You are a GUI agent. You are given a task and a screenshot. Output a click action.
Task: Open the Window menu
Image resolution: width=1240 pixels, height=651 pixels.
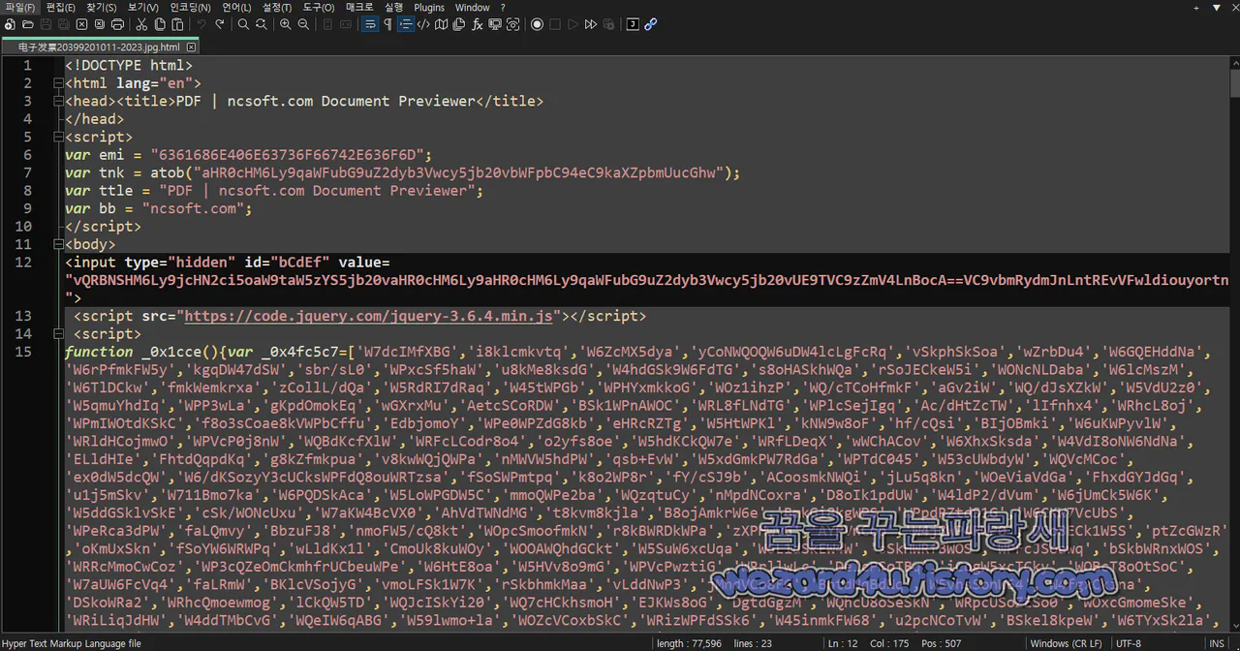[x=472, y=8]
